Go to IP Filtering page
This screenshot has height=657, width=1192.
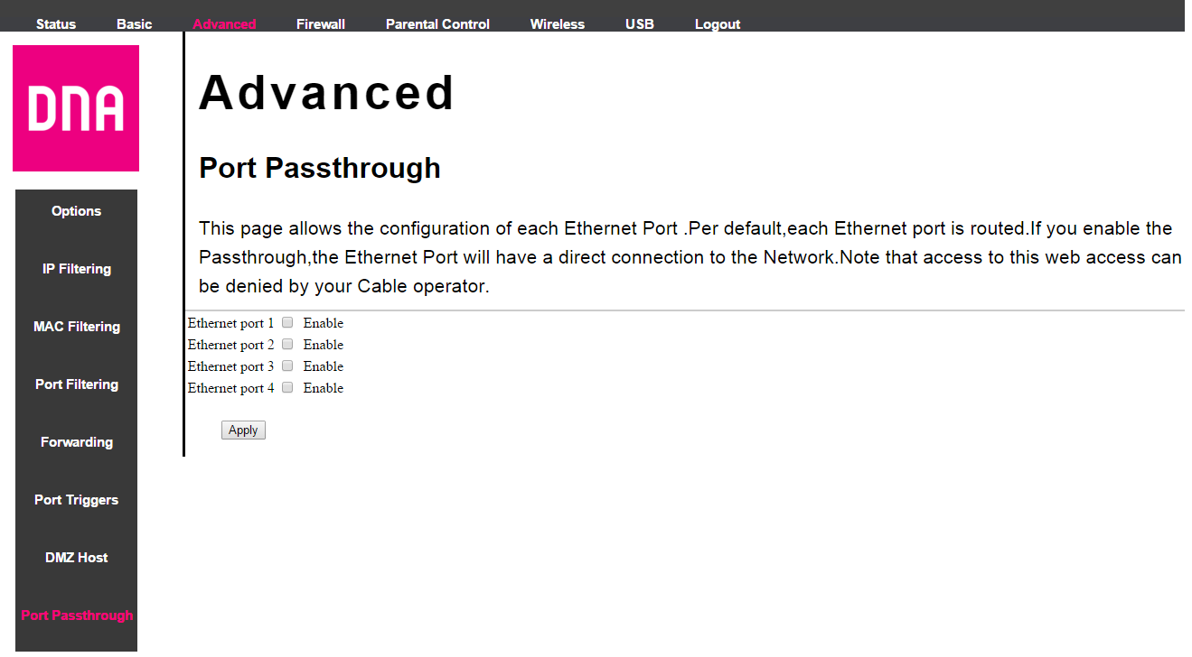click(77, 269)
